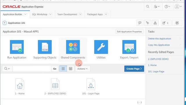Open the search icon in header
186x105 pixels.
point(148,6)
